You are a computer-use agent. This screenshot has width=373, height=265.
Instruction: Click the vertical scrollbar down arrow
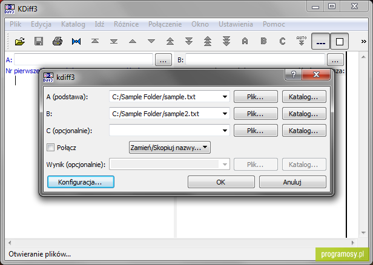point(363,233)
